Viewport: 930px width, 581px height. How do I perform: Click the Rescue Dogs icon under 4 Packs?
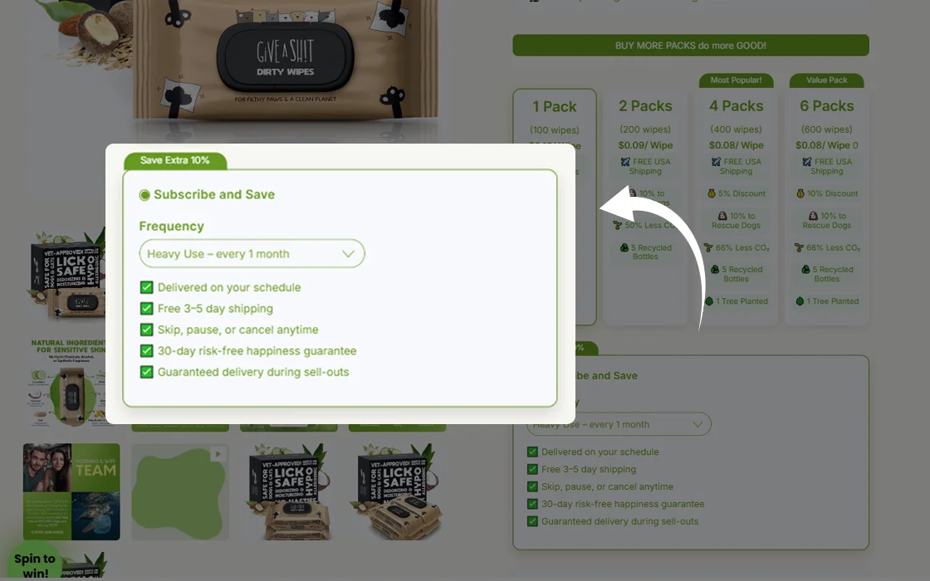coord(722,216)
